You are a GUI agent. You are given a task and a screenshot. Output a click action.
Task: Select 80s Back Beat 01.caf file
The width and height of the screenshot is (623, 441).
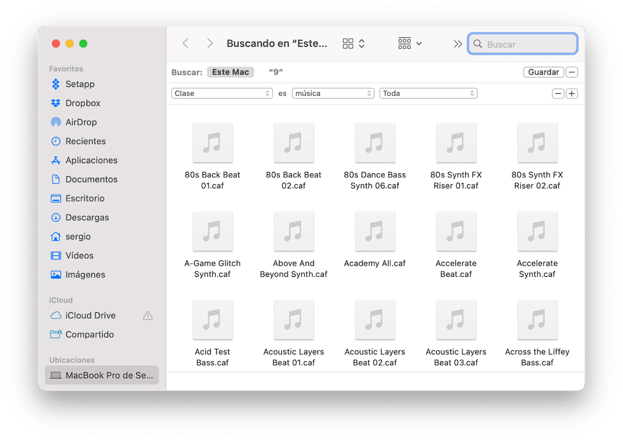pos(213,156)
